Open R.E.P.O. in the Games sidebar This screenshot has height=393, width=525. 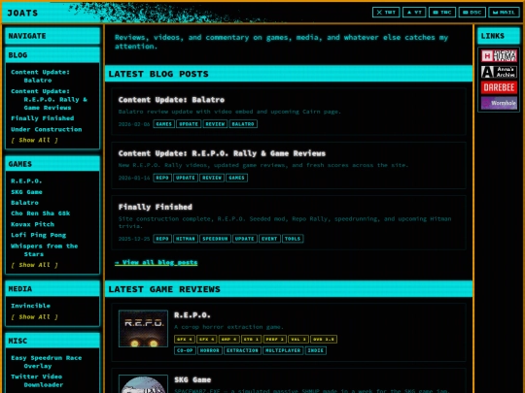tap(26, 180)
